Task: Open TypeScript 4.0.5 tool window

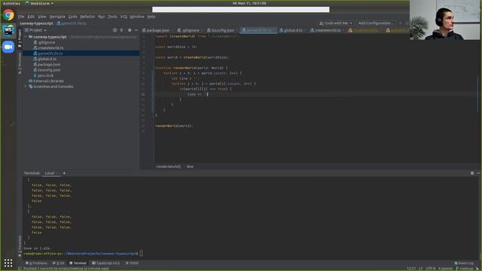Action: coord(105,263)
